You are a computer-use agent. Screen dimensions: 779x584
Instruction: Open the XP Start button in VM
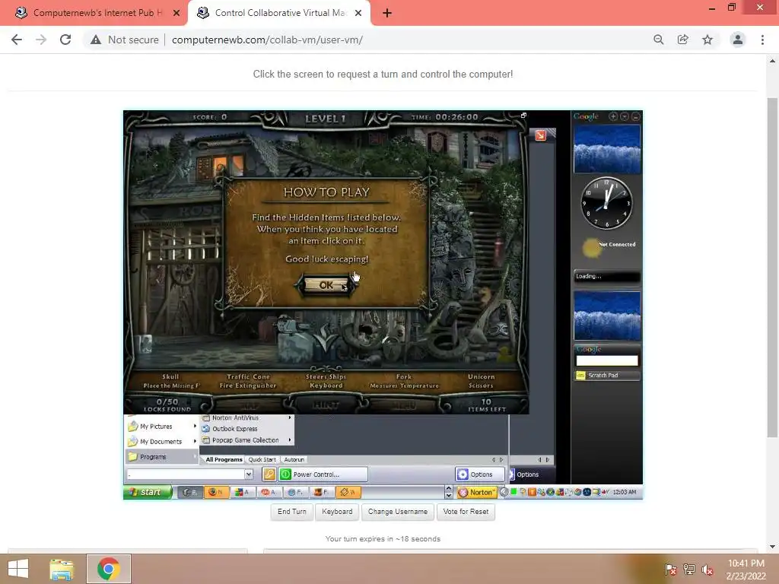pyautogui.click(x=147, y=492)
